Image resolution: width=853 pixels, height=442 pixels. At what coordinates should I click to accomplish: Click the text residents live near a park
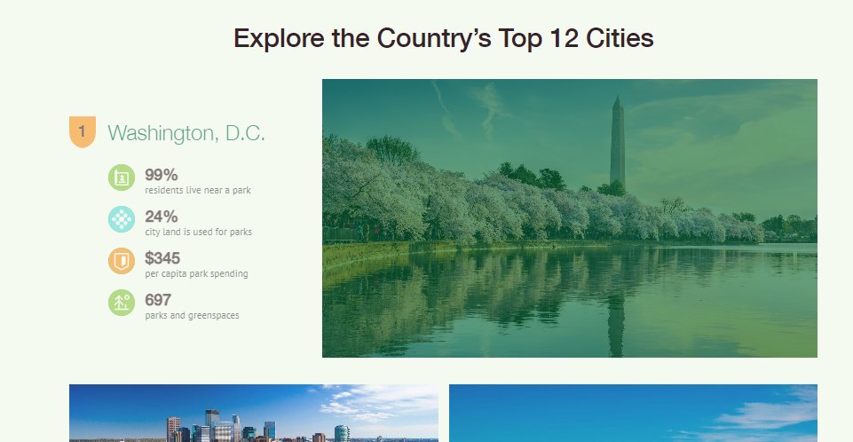198,190
